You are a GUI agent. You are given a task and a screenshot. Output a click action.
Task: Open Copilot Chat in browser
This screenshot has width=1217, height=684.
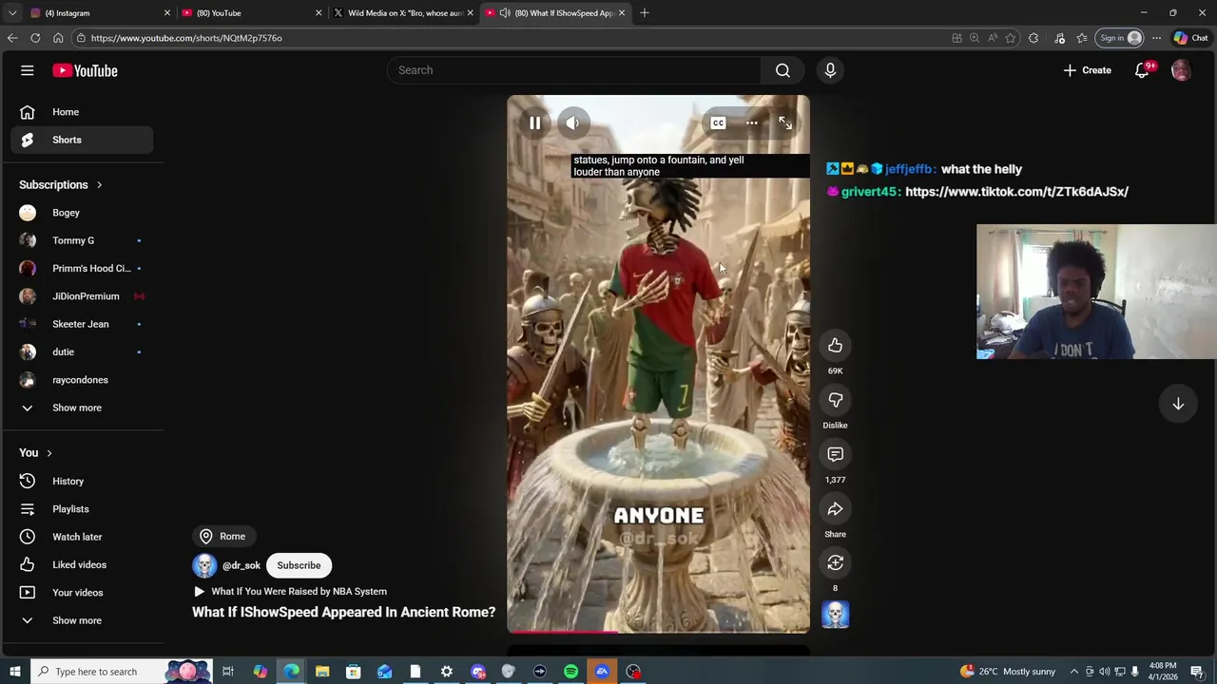1191,38
